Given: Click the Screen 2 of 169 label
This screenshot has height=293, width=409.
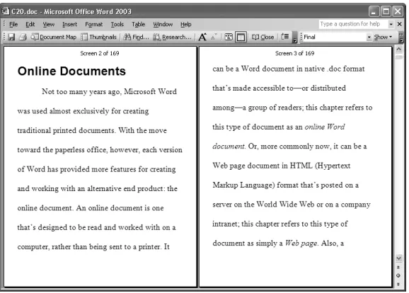Looking at the screenshot, I should (100, 53).
